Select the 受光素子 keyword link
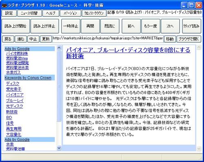The width and height of the screenshot is (204, 162). 13,89
